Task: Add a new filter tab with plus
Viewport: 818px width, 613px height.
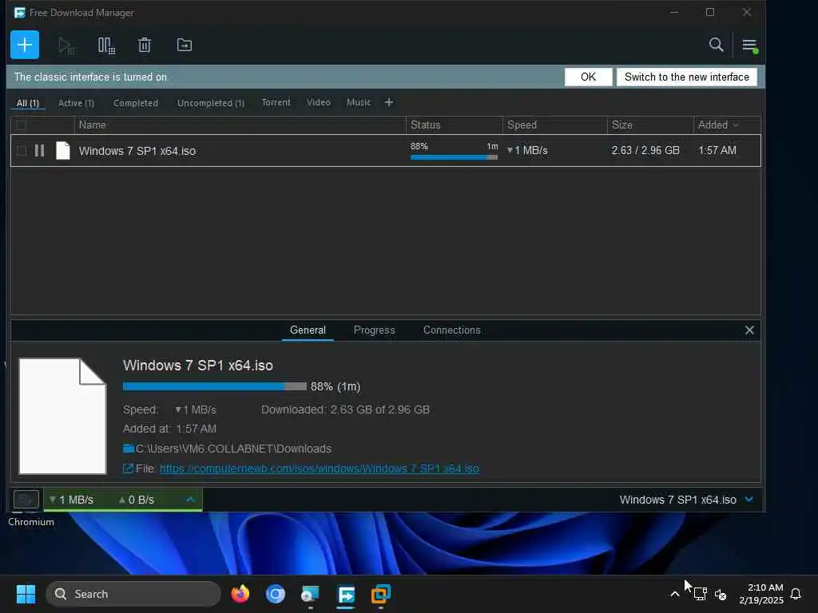Action: [389, 103]
